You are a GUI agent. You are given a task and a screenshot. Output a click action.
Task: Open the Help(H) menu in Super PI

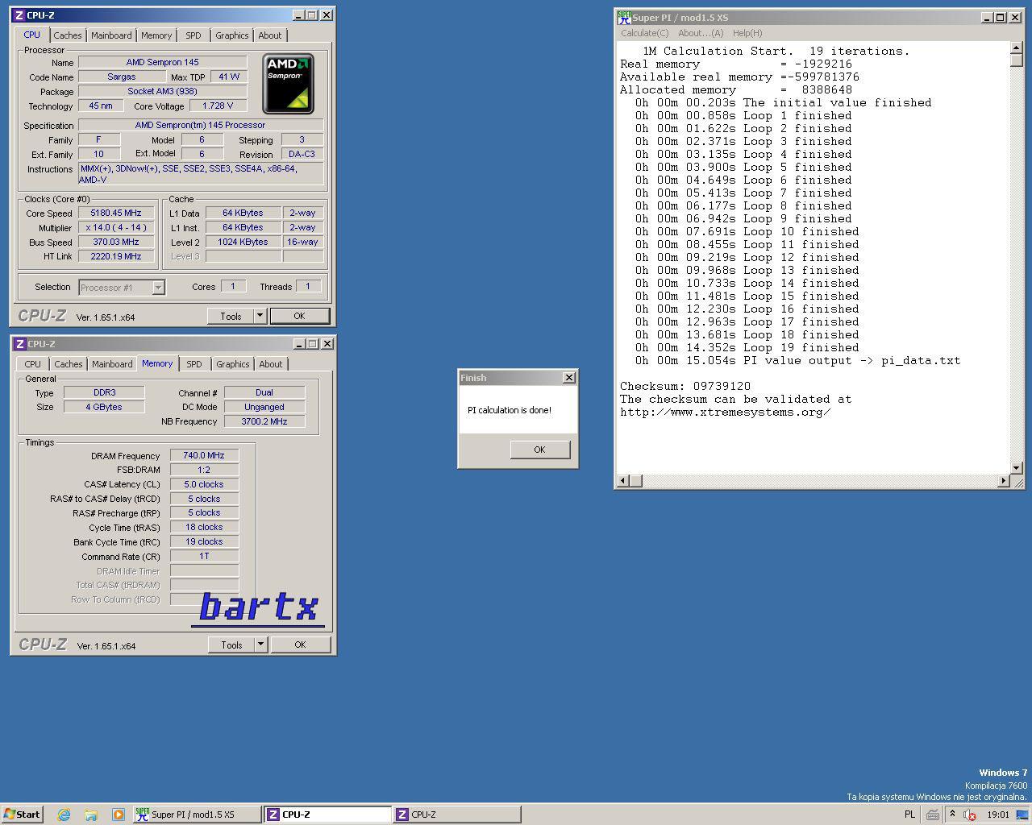[x=747, y=33]
